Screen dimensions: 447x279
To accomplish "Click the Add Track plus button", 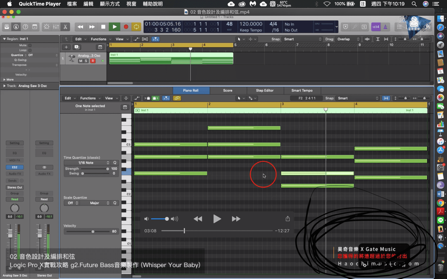I will (x=66, y=47).
